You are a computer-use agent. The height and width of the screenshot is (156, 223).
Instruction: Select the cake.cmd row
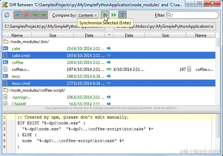tap(109, 56)
